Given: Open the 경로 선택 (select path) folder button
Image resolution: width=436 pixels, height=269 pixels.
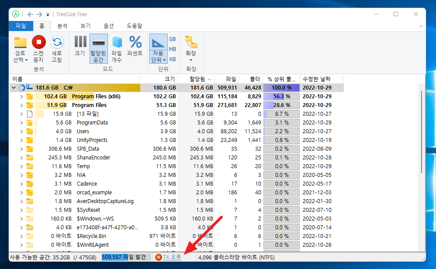Looking at the screenshot, I should point(20,49).
